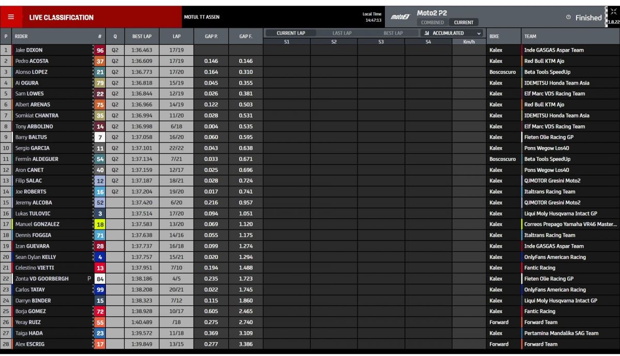Select the Current Lap sector view
This screenshot has width=620, height=356.
click(290, 33)
